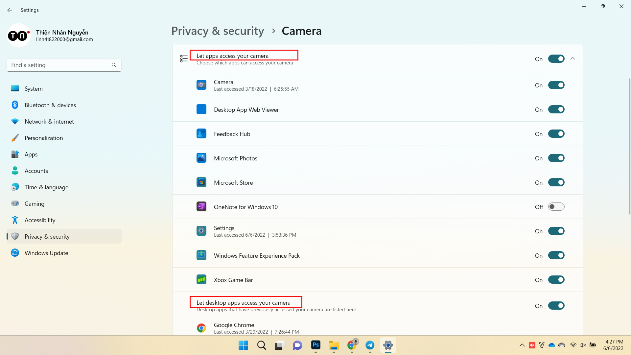Click the Xbox Game Bar icon
The width and height of the screenshot is (631, 355).
(x=201, y=280)
